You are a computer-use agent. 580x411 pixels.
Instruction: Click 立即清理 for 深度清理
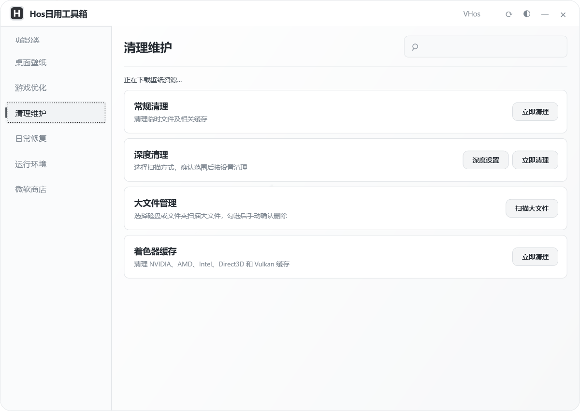pos(535,160)
